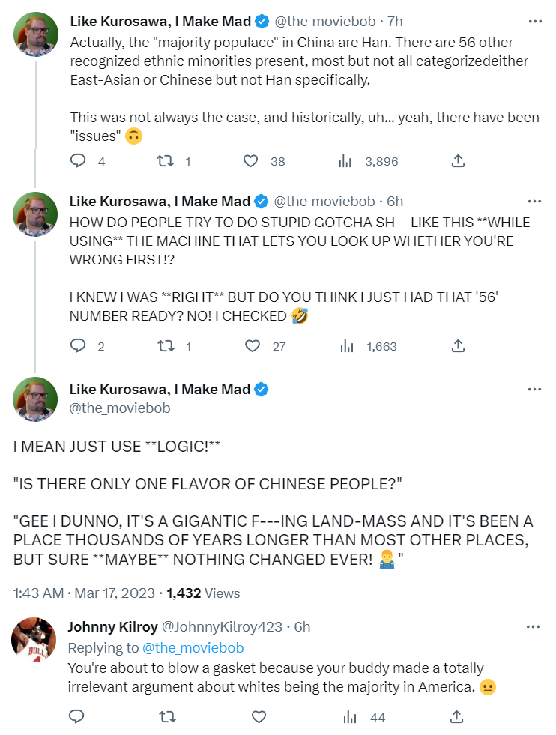Open Johnny Kilroy's profile name link
The width and height of the screenshot is (556, 735).
pos(112,626)
